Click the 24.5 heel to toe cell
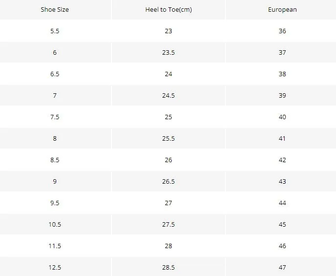Screen dimensions: 336x276 click(168, 95)
